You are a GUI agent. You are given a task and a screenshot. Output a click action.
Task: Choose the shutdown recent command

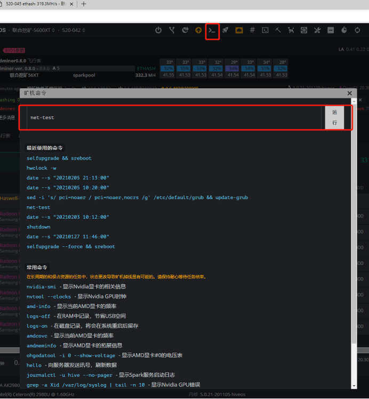coord(38,227)
